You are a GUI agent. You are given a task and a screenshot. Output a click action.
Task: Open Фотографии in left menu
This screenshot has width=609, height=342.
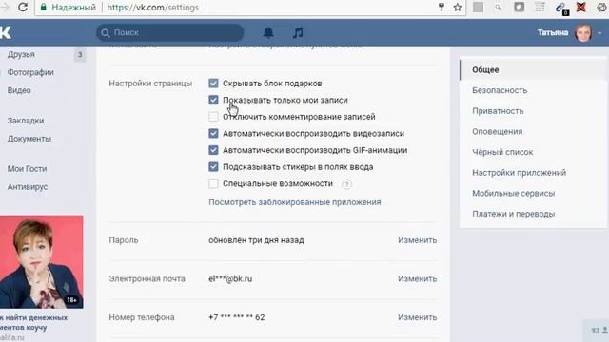coord(30,72)
